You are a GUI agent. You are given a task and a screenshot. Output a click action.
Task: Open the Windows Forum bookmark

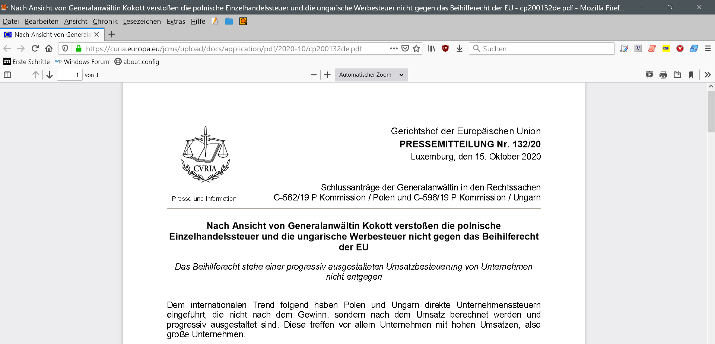click(82, 62)
